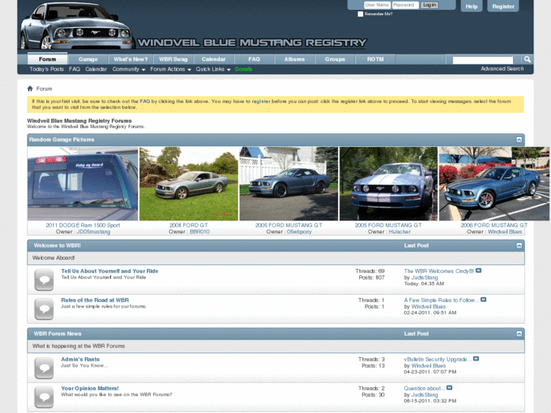Viewport: 551px width, 413px height.
Task: Open Windveil Blues' 2006 Mustang photo
Action: [494, 184]
